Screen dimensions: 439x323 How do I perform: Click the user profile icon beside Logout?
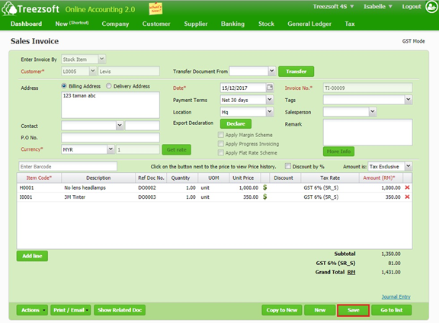pyautogui.click(x=431, y=7)
